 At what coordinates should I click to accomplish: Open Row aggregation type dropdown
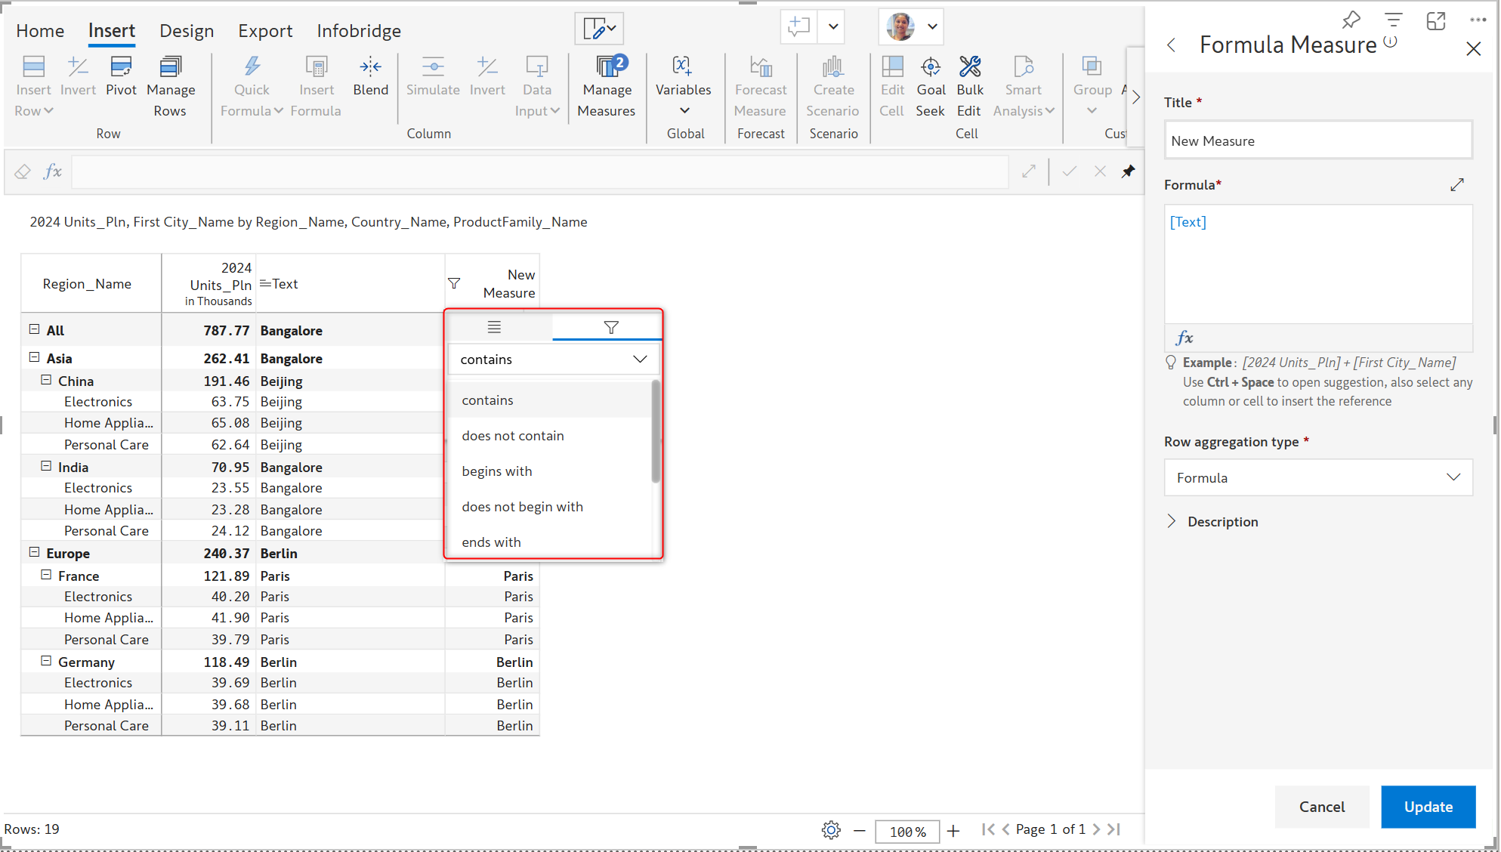1317,477
